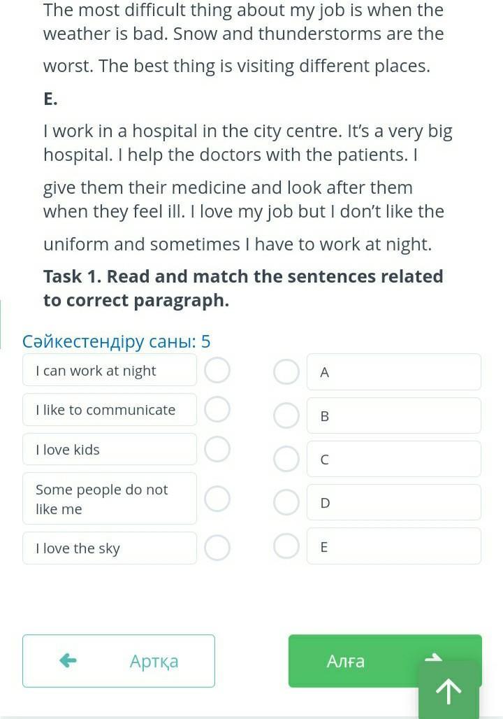Click the 'Some people do not like me' box
503x719 pixels.
tap(110, 499)
